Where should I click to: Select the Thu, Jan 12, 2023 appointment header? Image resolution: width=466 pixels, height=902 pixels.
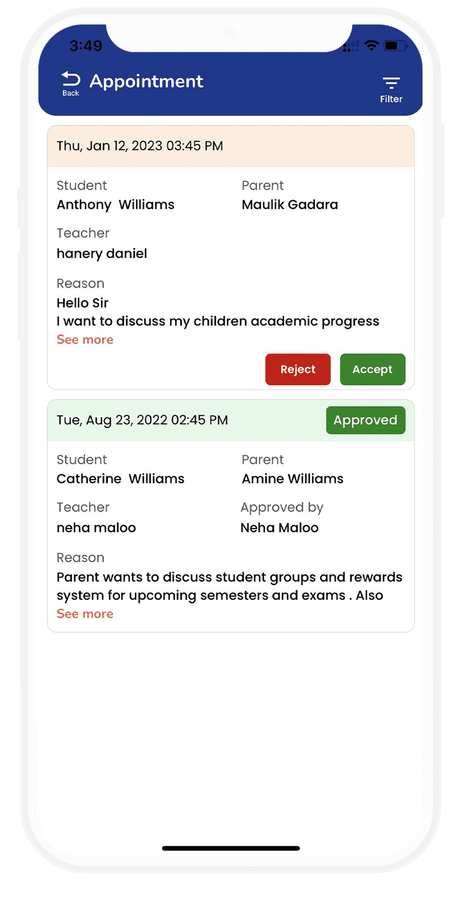pos(140,146)
